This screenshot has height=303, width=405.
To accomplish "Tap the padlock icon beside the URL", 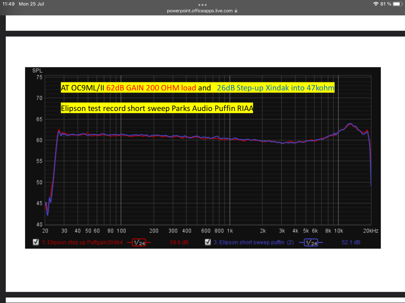I will (x=236, y=11).
